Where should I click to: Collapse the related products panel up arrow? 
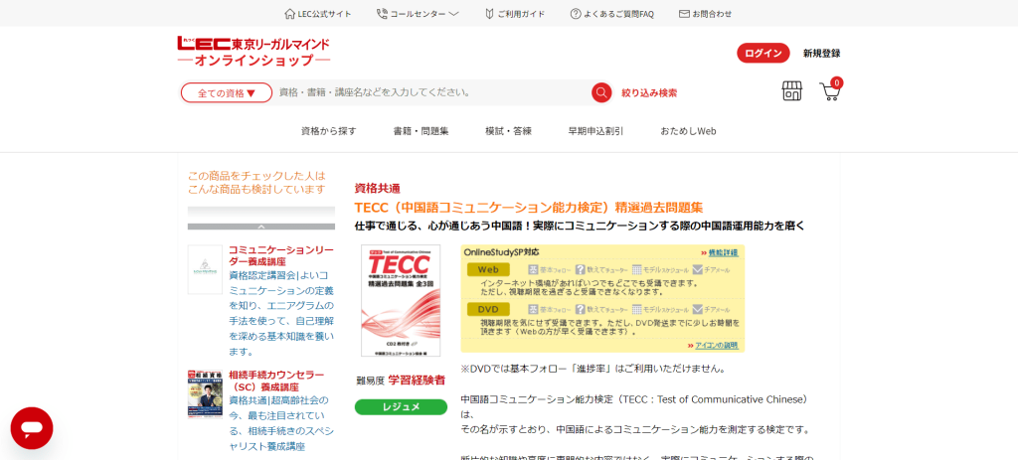pyautogui.click(x=261, y=227)
